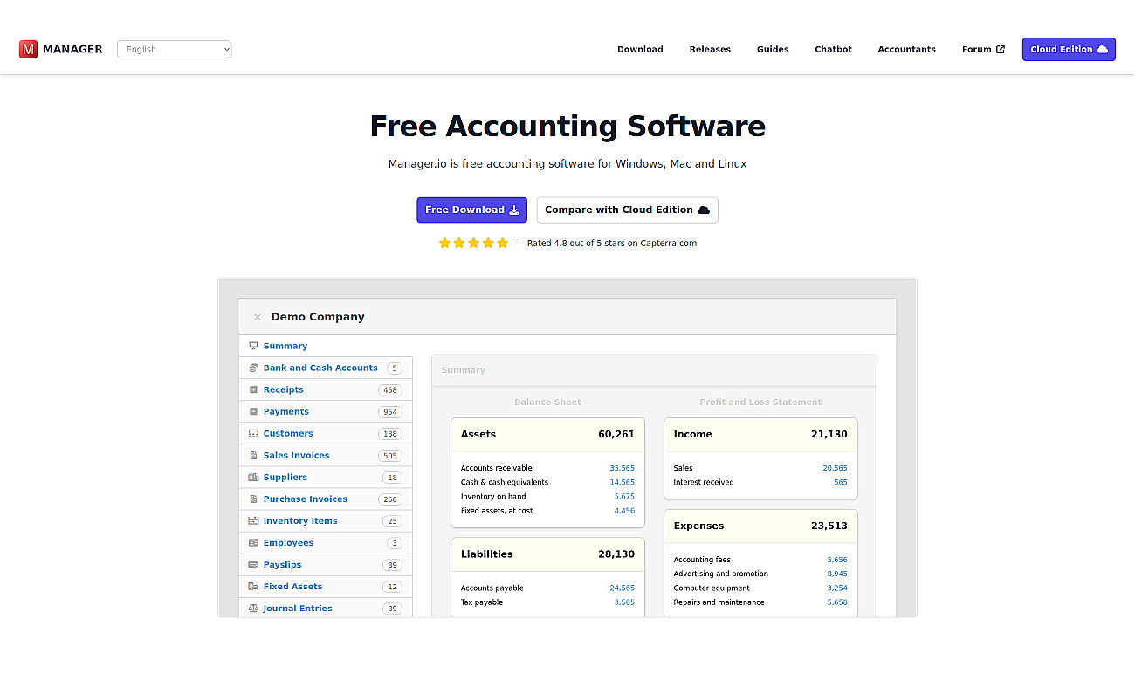Open the Download nav link
This screenshot has width=1135, height=688.
coord(640,49)
